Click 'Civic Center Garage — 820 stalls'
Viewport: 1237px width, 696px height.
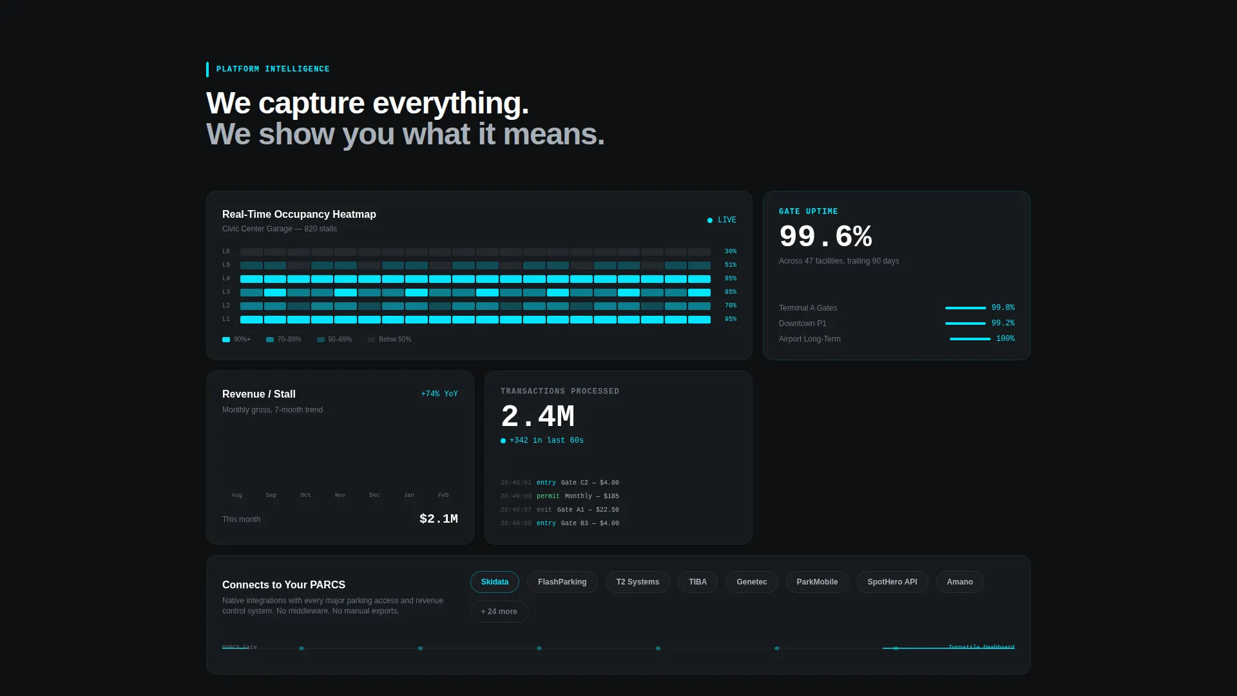[279, 229]
